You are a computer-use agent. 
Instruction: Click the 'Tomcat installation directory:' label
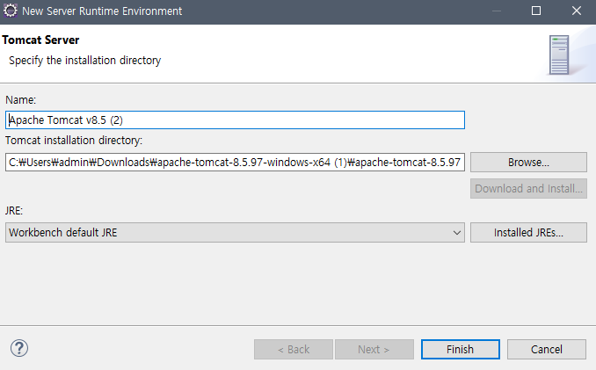tap(74, 141)
